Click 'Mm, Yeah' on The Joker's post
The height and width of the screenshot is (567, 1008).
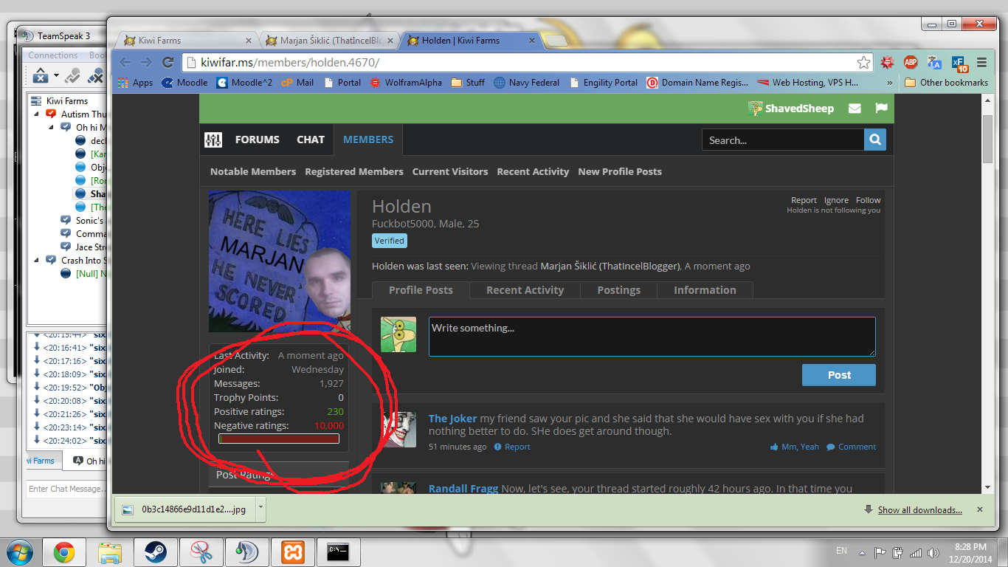point(794,447)
